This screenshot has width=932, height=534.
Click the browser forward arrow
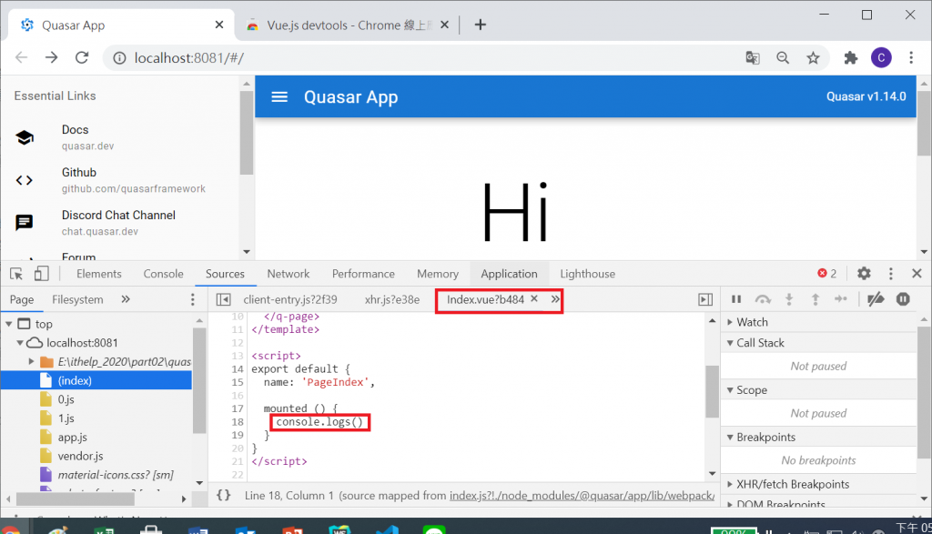click(52, 57)
